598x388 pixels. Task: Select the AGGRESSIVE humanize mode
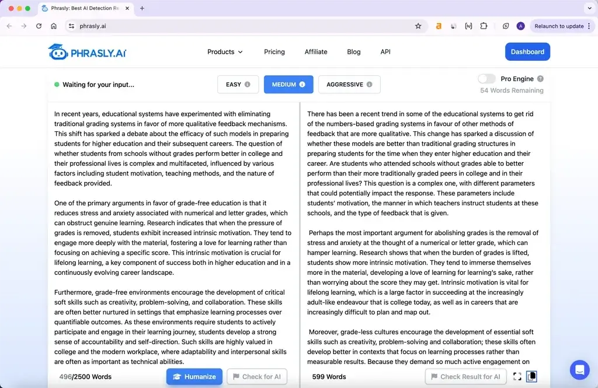coord(349,84)
